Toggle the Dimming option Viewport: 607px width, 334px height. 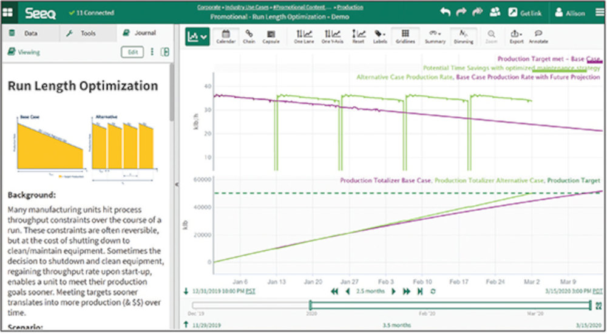pos(463,36)
